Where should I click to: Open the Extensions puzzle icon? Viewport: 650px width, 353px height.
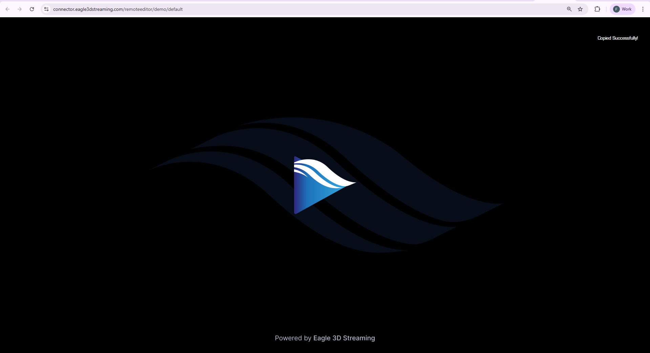(597, 9)
